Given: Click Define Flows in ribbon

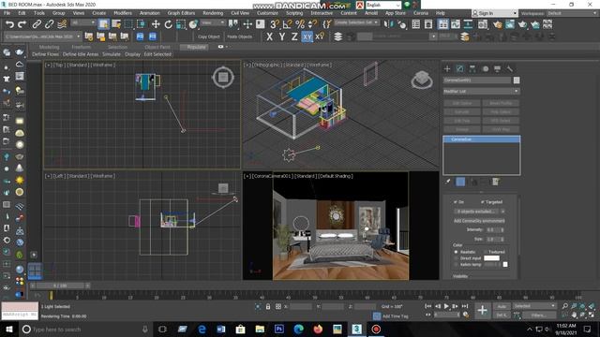Looking at the screenshot, I should click(46, 54).
